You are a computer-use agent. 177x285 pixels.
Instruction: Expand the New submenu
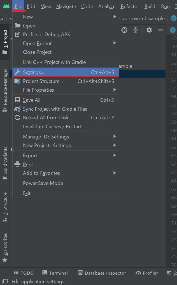tap(66, 17)
